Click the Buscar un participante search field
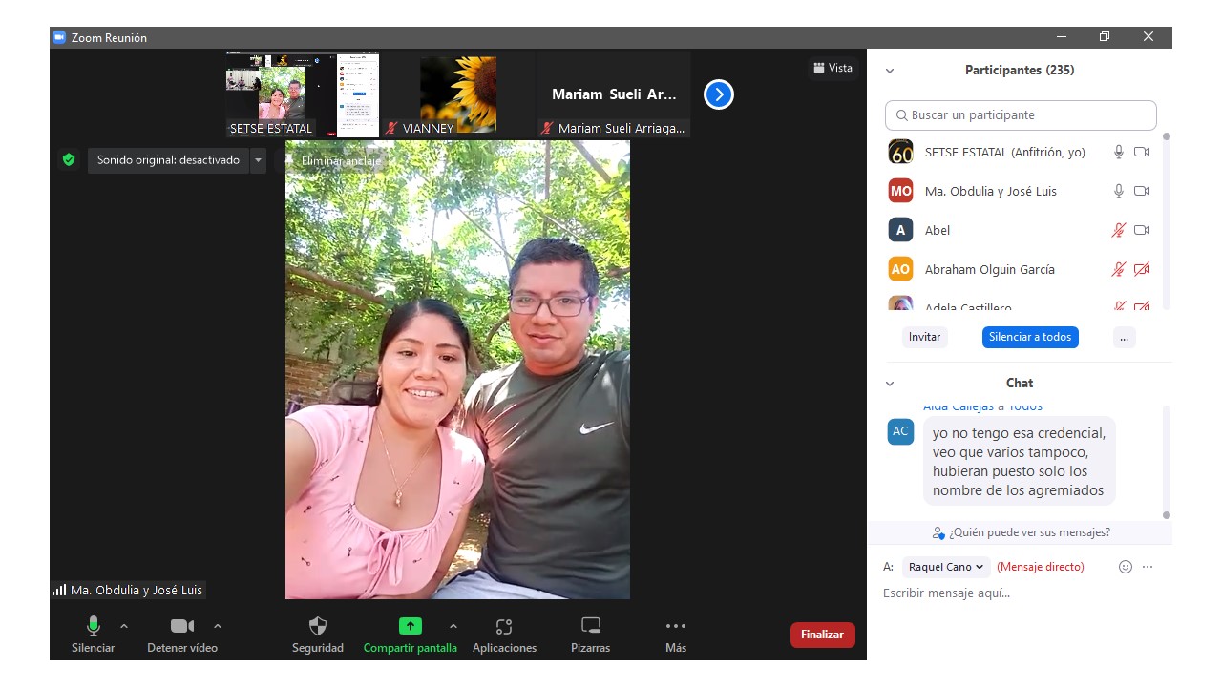1222x687 pixels. [1021, 115]
